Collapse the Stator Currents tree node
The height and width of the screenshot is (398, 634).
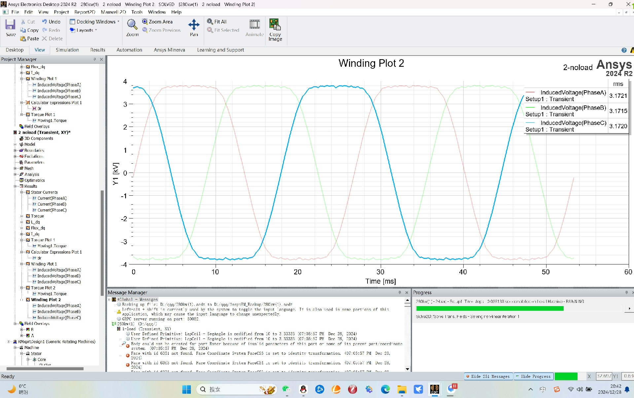click(22, 192)
